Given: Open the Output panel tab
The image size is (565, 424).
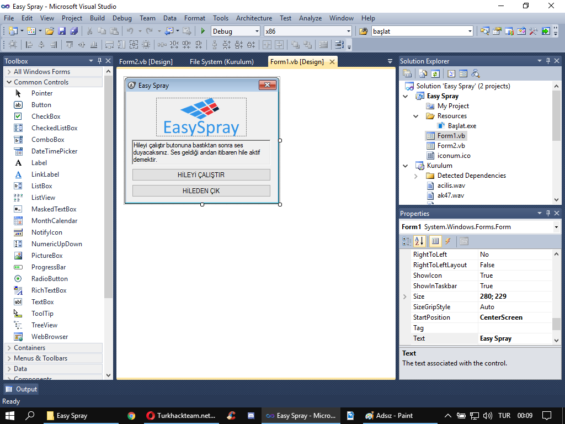Looking at the screenshot, I should (x=22, y=389).
